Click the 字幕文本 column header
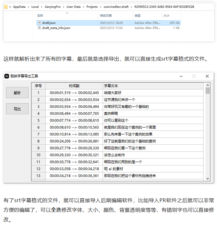The height and width of the screenshot is (227, 217). 153,86
